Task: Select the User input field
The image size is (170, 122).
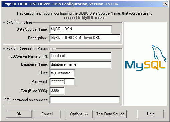Action: point(62,73)
